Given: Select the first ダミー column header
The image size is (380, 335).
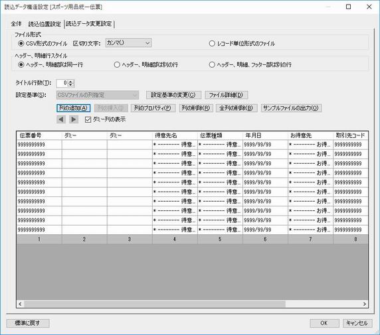Looking at the screenshot, I should click(x=84, y=135).
